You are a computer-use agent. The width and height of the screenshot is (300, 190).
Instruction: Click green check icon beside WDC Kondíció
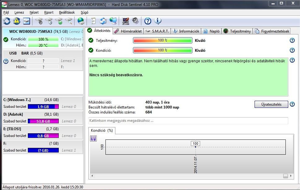[x=6, y=39]
